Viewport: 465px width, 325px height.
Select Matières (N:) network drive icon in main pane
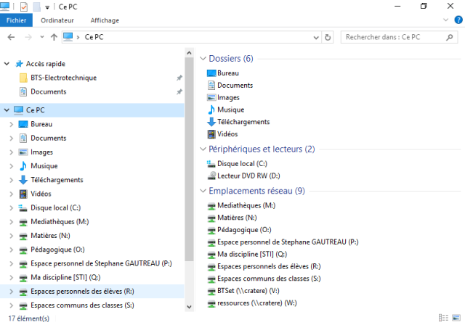211,218
